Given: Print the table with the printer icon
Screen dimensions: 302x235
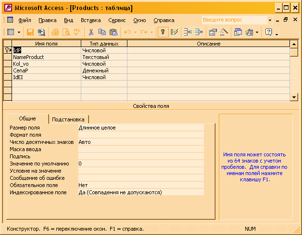Looking at the screenshot, I should point(55,32).
